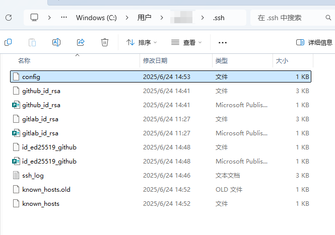The image size is (335, 235).
Task: Click Publisher icon of id_ed25519_github
Action: point(16,161)
